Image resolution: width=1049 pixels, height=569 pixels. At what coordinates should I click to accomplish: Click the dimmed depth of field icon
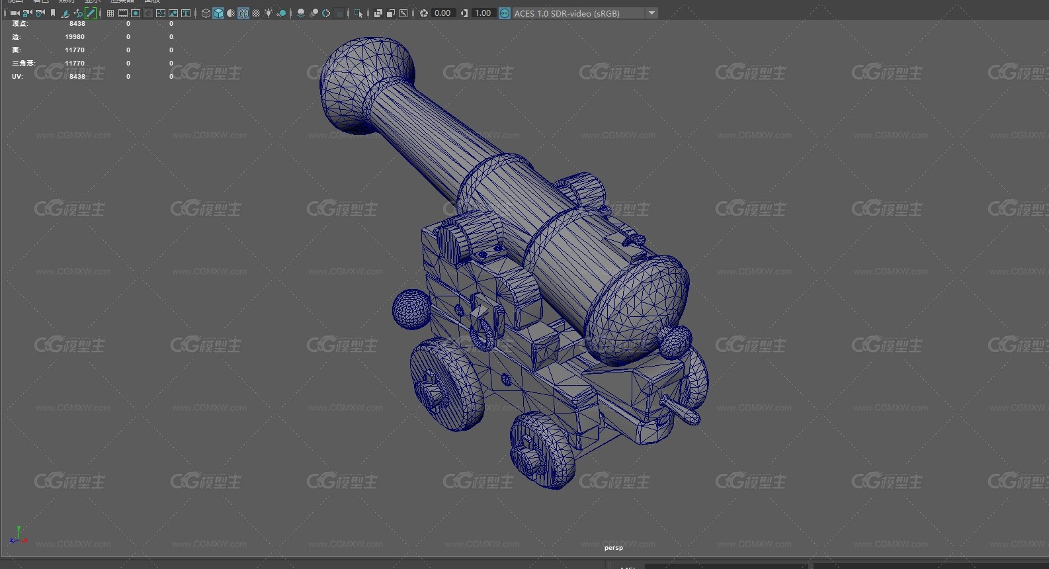(339, 13)
